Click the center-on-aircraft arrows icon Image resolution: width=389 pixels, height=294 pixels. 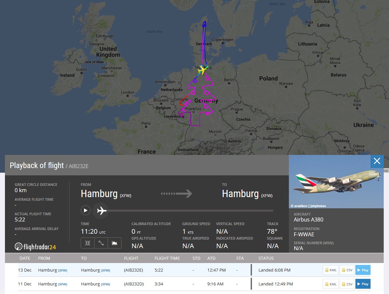pyautogui.click(x=88, y=243)
